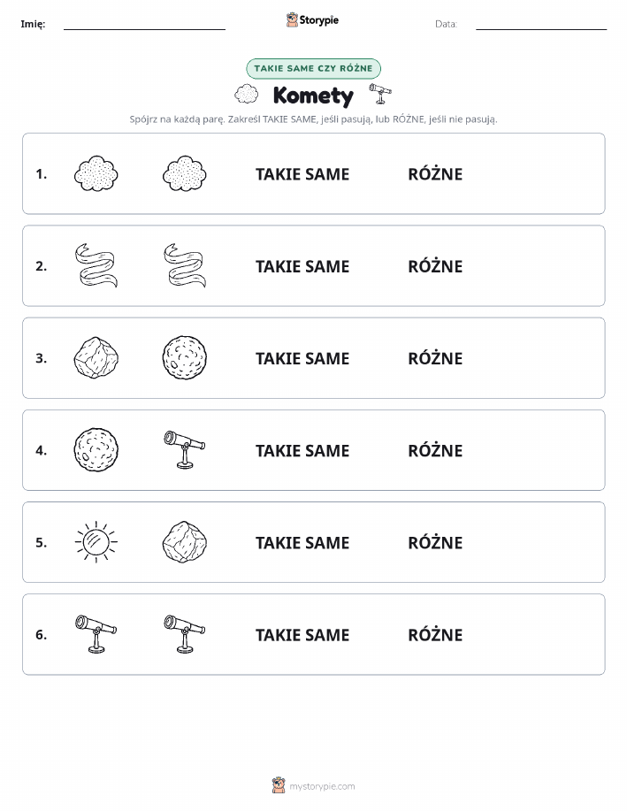
Task: Click the Imię name line field
Action: pos(144,24)
